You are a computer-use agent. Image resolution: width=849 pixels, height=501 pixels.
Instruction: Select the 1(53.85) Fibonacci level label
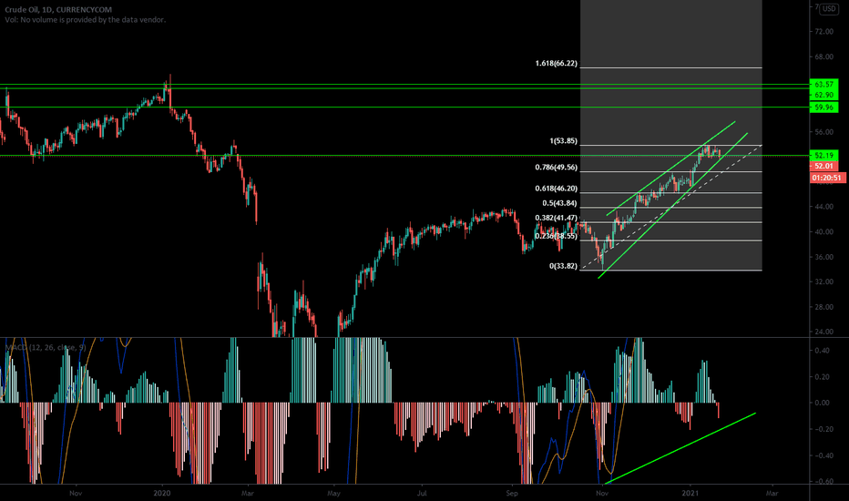(x=563, y=141)
